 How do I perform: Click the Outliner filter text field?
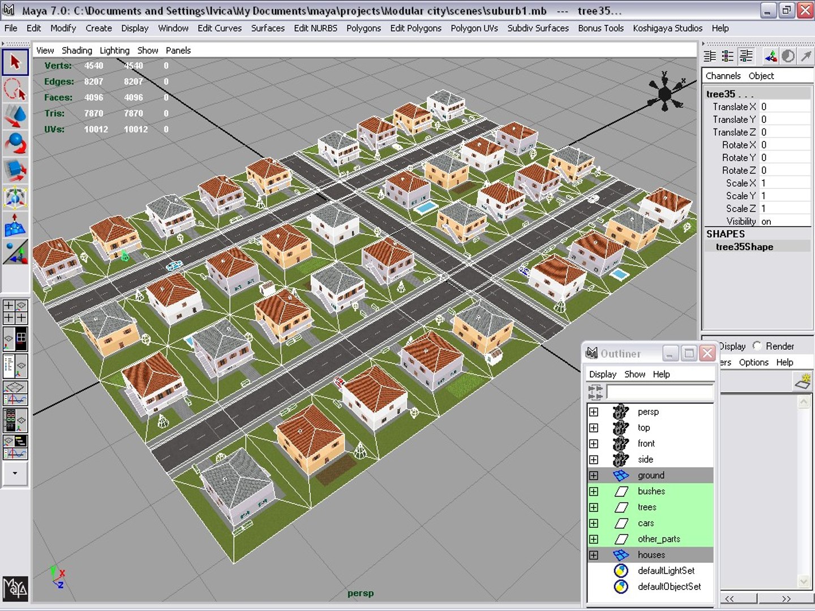pos(660,391)
